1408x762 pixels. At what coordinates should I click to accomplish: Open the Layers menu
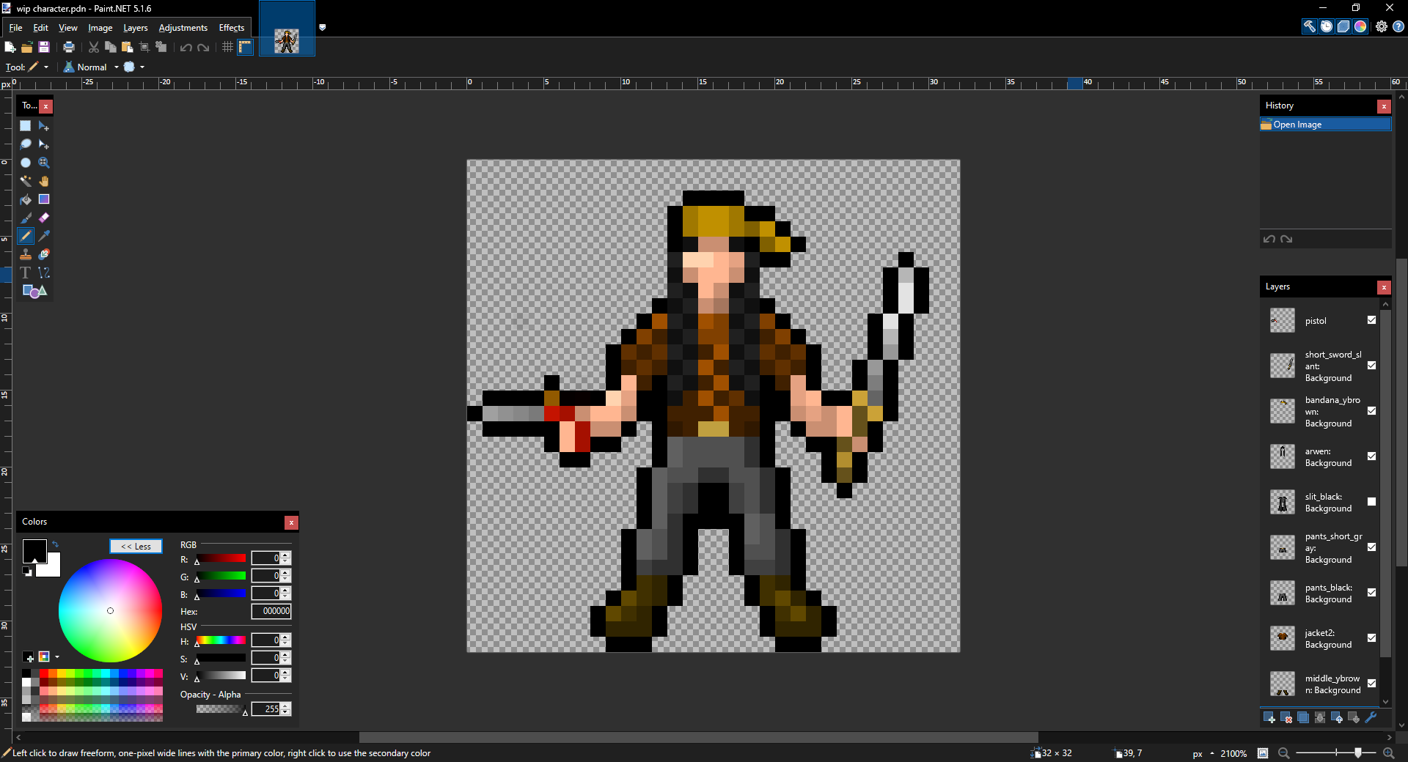pos(135,28)
